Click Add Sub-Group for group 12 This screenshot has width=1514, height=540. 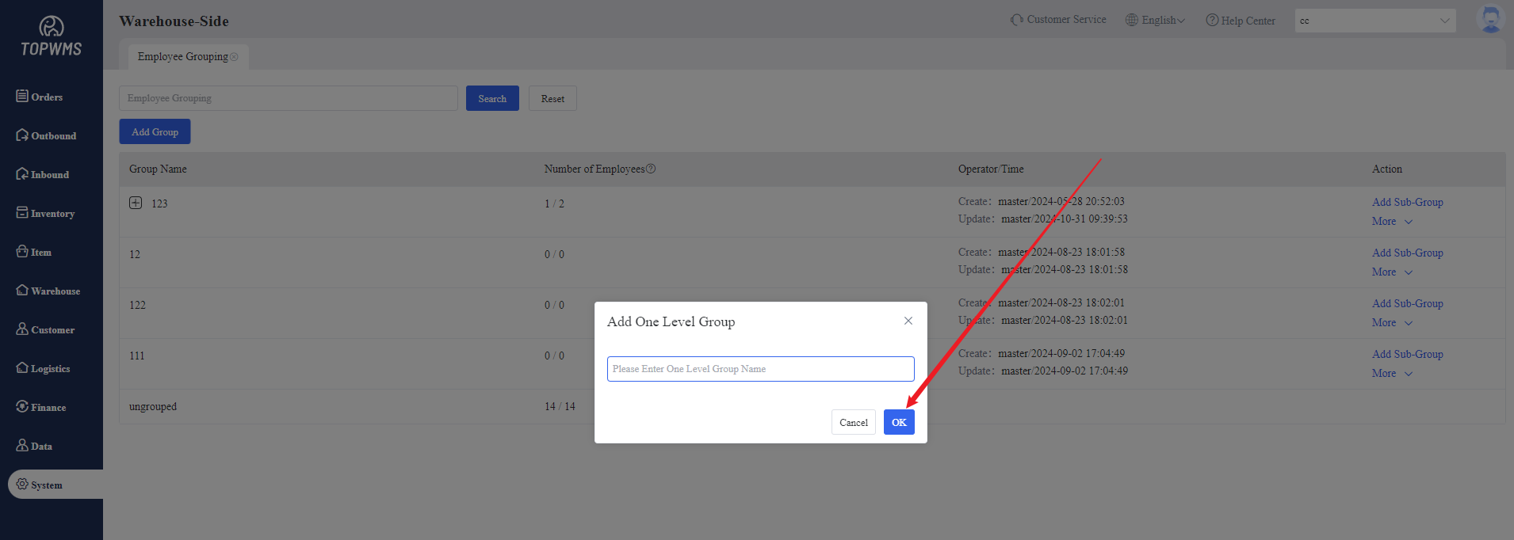[1407, 253]
